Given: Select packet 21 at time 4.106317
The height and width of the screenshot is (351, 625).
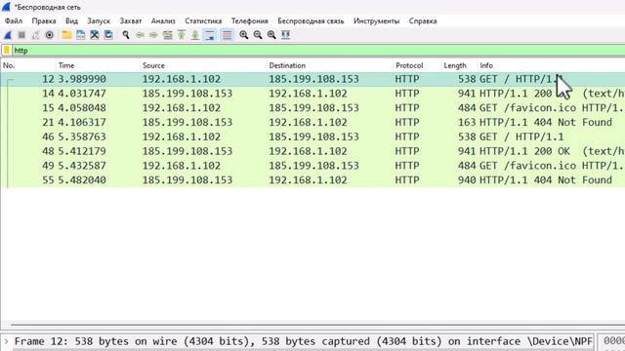Looking at the screenshot, I should pyautogui.click(x=312, y=123).
